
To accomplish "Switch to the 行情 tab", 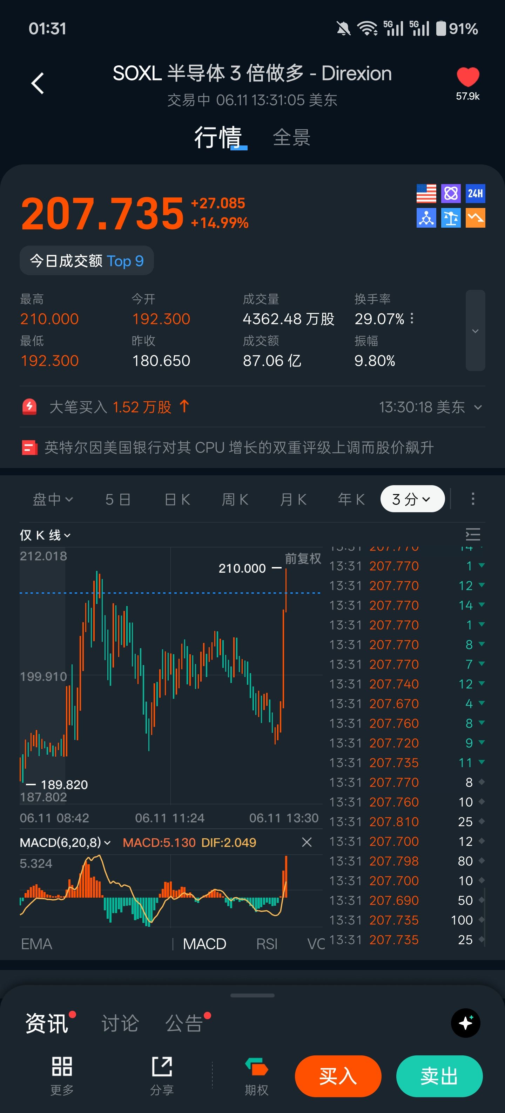I will (x=218, y=137).
